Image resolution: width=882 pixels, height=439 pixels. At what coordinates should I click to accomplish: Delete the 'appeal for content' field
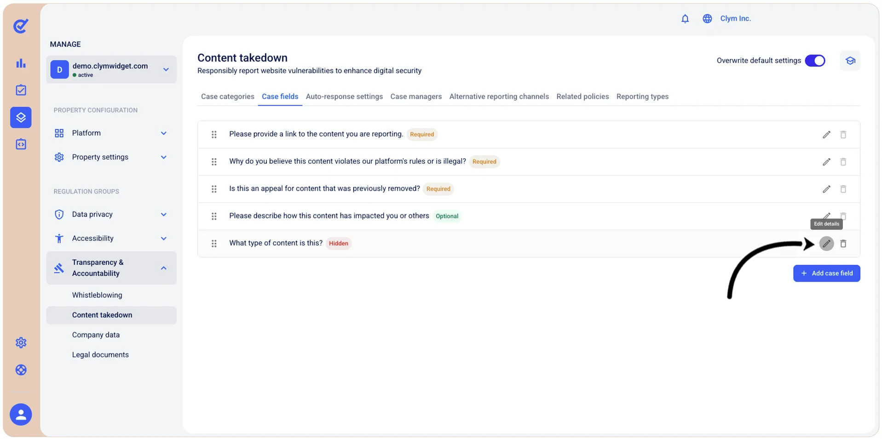tap(843, 189)
